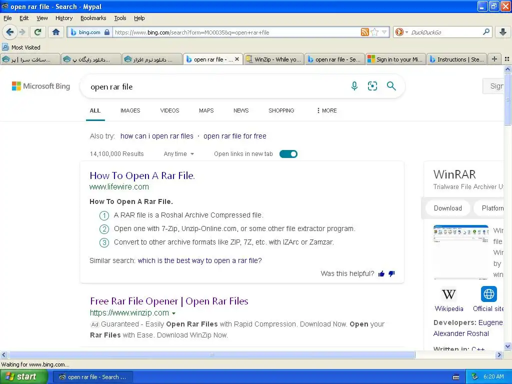Mark answer helpful with thumbs up
This screenshot has width=512, height=384.
point(381,273)
